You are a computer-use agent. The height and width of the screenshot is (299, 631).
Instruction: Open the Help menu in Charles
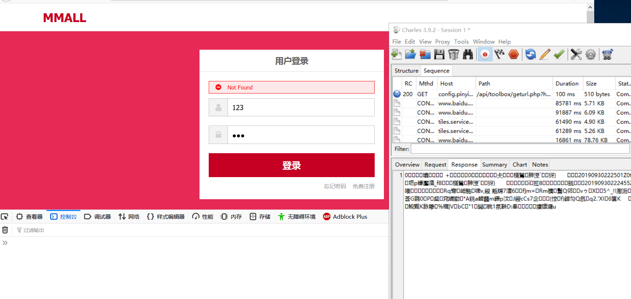point(505,42)
